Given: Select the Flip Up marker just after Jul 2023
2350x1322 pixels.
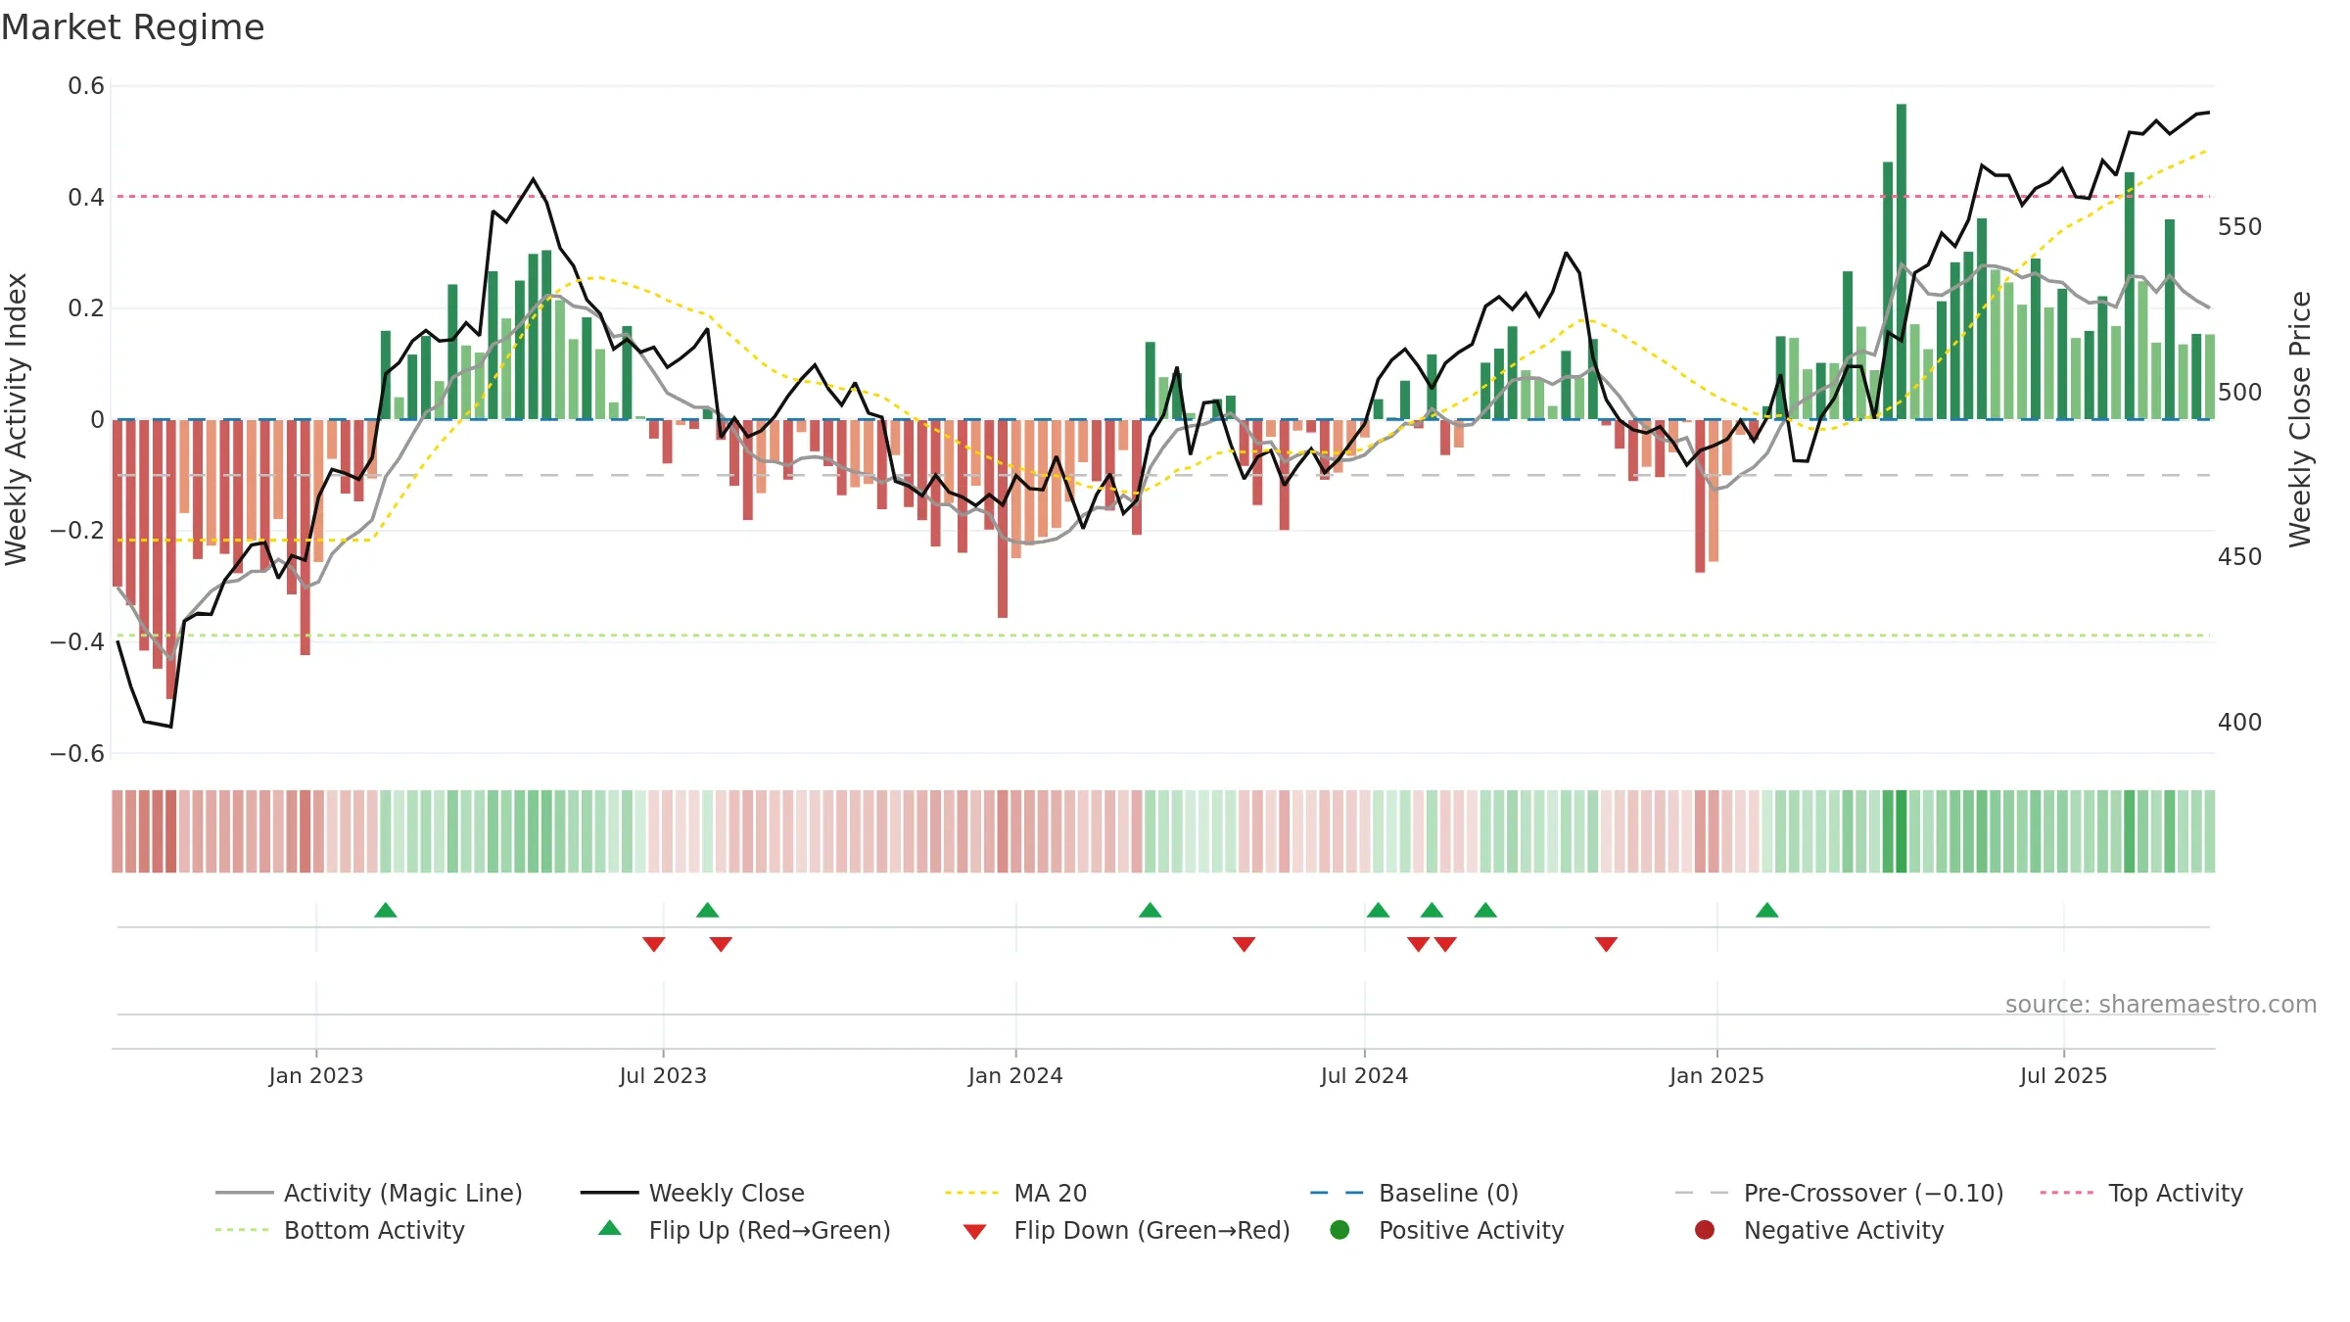Looking at the screenshot, I should (708, 911).
